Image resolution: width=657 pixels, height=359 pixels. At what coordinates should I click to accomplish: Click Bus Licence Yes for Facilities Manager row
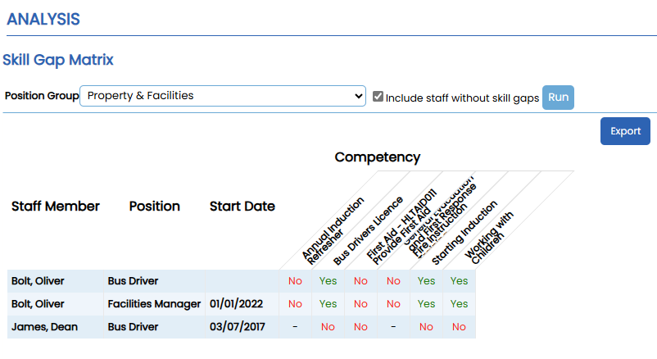coord(328,304)
